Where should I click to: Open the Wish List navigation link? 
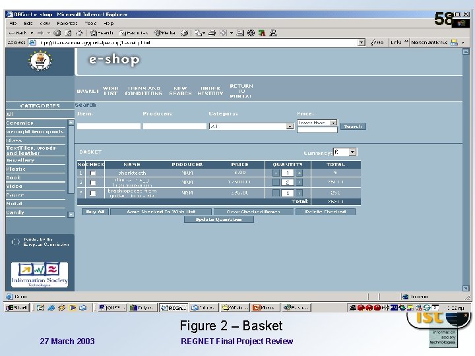[111, 91]
